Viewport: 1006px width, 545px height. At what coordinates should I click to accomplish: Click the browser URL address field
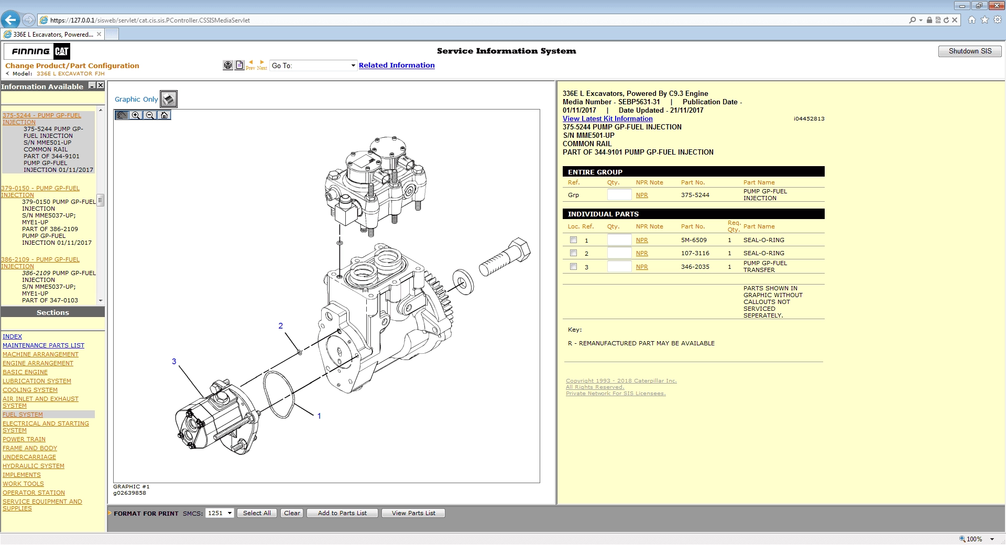click(472, 20)
